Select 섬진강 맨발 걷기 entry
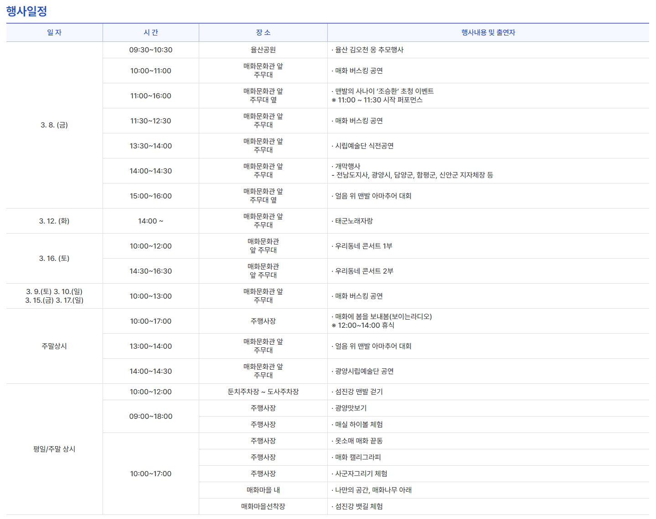Viewport: 656px width, 519px height. (357, 392)
